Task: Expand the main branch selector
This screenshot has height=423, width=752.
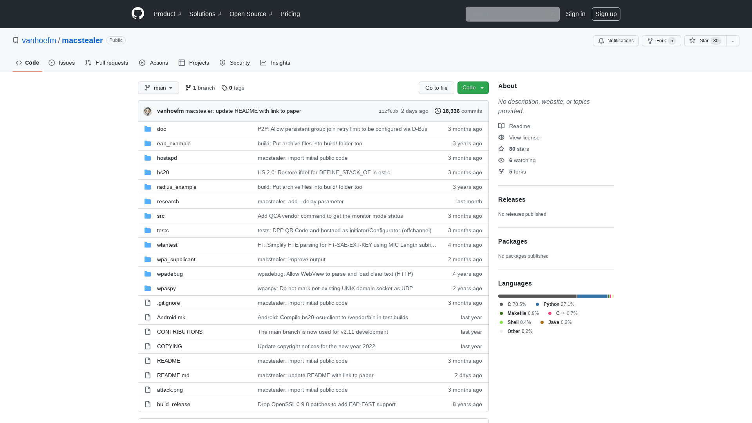Action: pyautogui.click(x=158, y=87)
